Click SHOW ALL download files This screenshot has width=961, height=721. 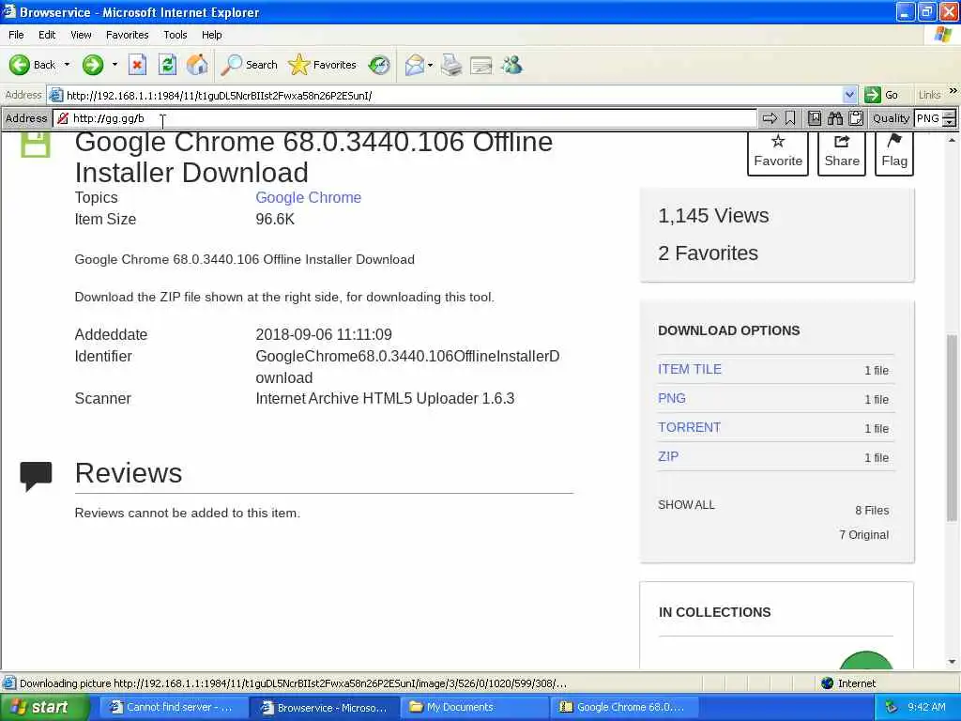[686, 504]
